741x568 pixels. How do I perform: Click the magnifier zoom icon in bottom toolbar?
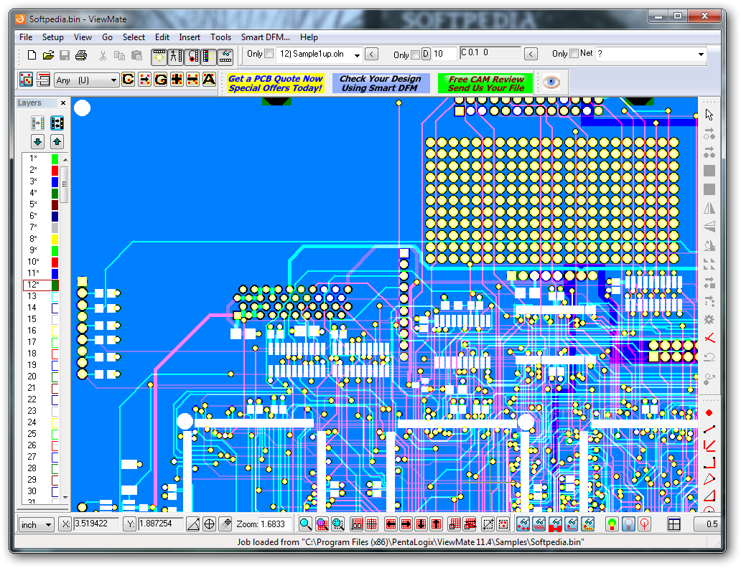click(306, 524)
